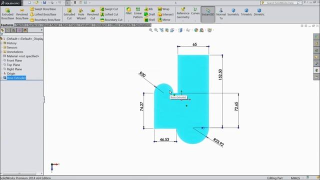Expand more FeatureManager tabs arrow
Viewport: 320px width, 180px height.
[41, 30]
